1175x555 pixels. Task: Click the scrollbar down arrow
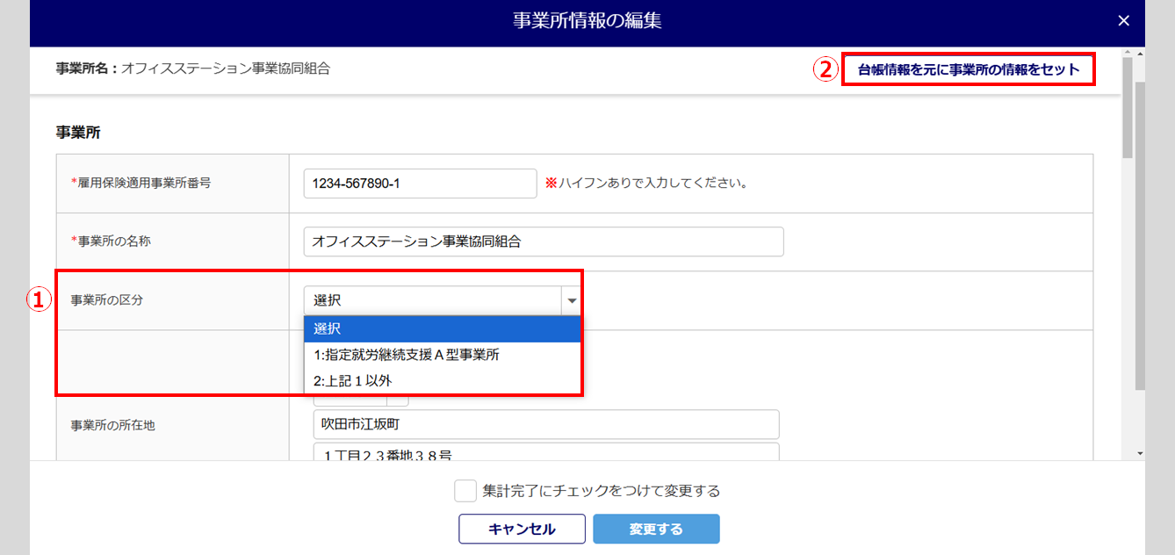1140,453
